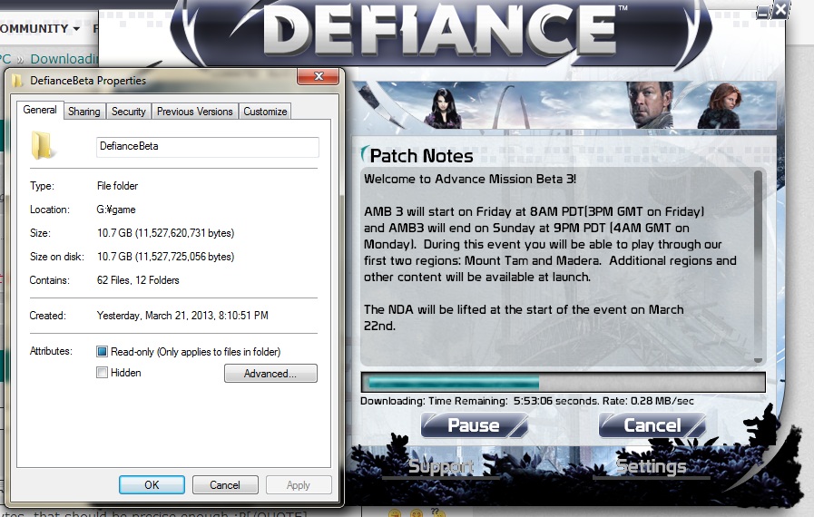Screen dimensions: 814x517
Task: Open the Security tab
Action: [x=128, y=112]
